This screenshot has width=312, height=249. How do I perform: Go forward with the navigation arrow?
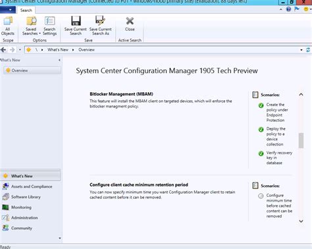pyautogui.click(x=13, y=50)
